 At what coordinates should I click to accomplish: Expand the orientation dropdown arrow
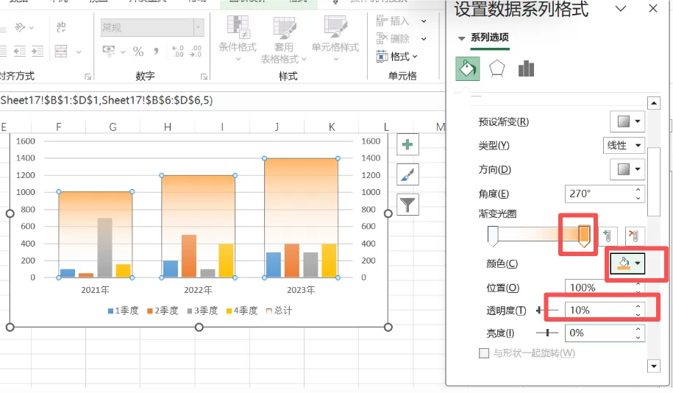pyautogui.click(x=32, y=28)
